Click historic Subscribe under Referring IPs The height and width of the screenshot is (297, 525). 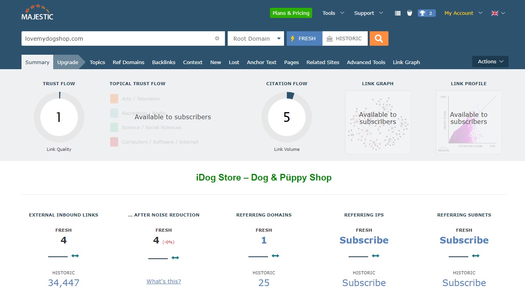pos(364,283)
